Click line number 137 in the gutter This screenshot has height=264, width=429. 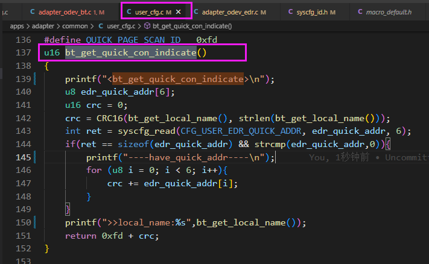(x=24, y=52)
